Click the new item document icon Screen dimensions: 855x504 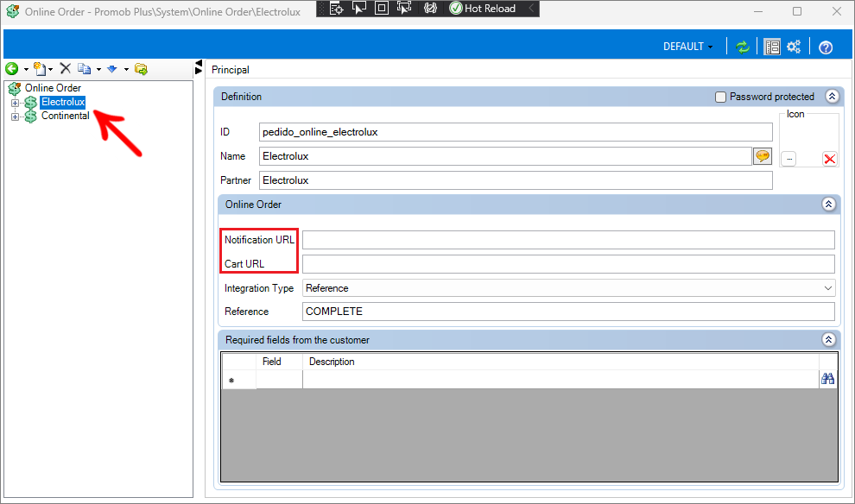(39, 69)
